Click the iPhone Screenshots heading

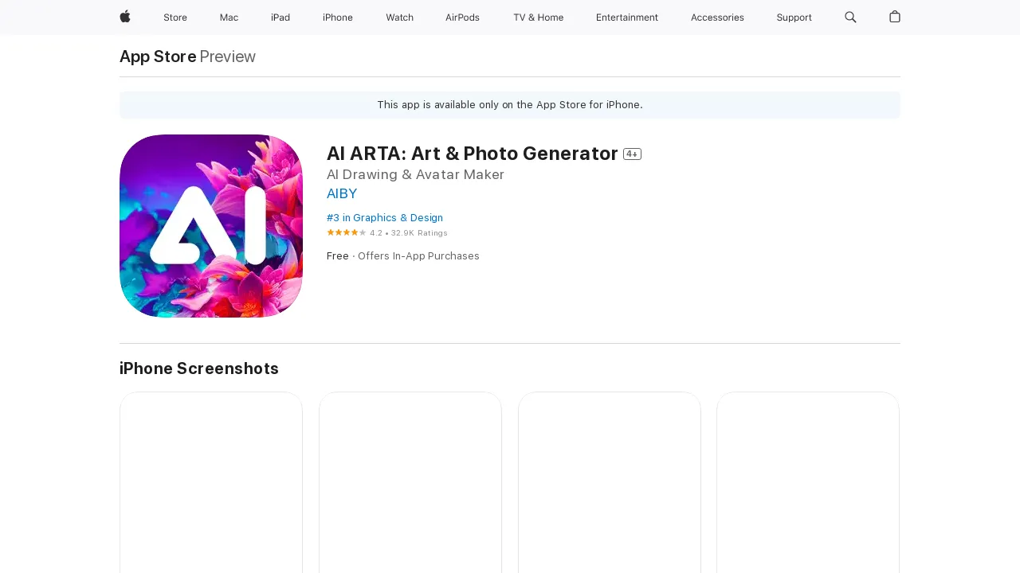[199, 368]
